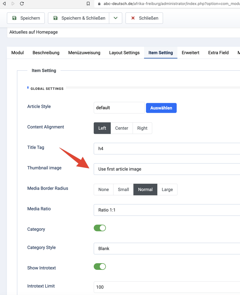Click the browser forward arrow icon
The height and width of the screenshot is (295, 240).
click(13, 4)
